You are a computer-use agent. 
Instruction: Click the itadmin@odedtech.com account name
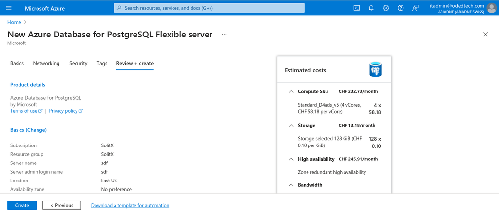pos(457,6)
